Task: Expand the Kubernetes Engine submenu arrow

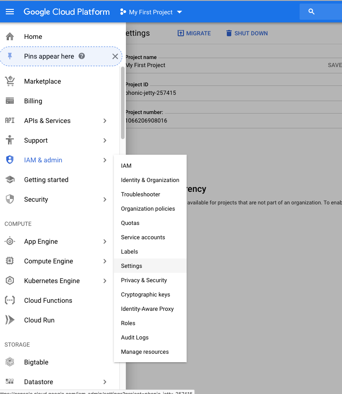Action: pos(105,281)
